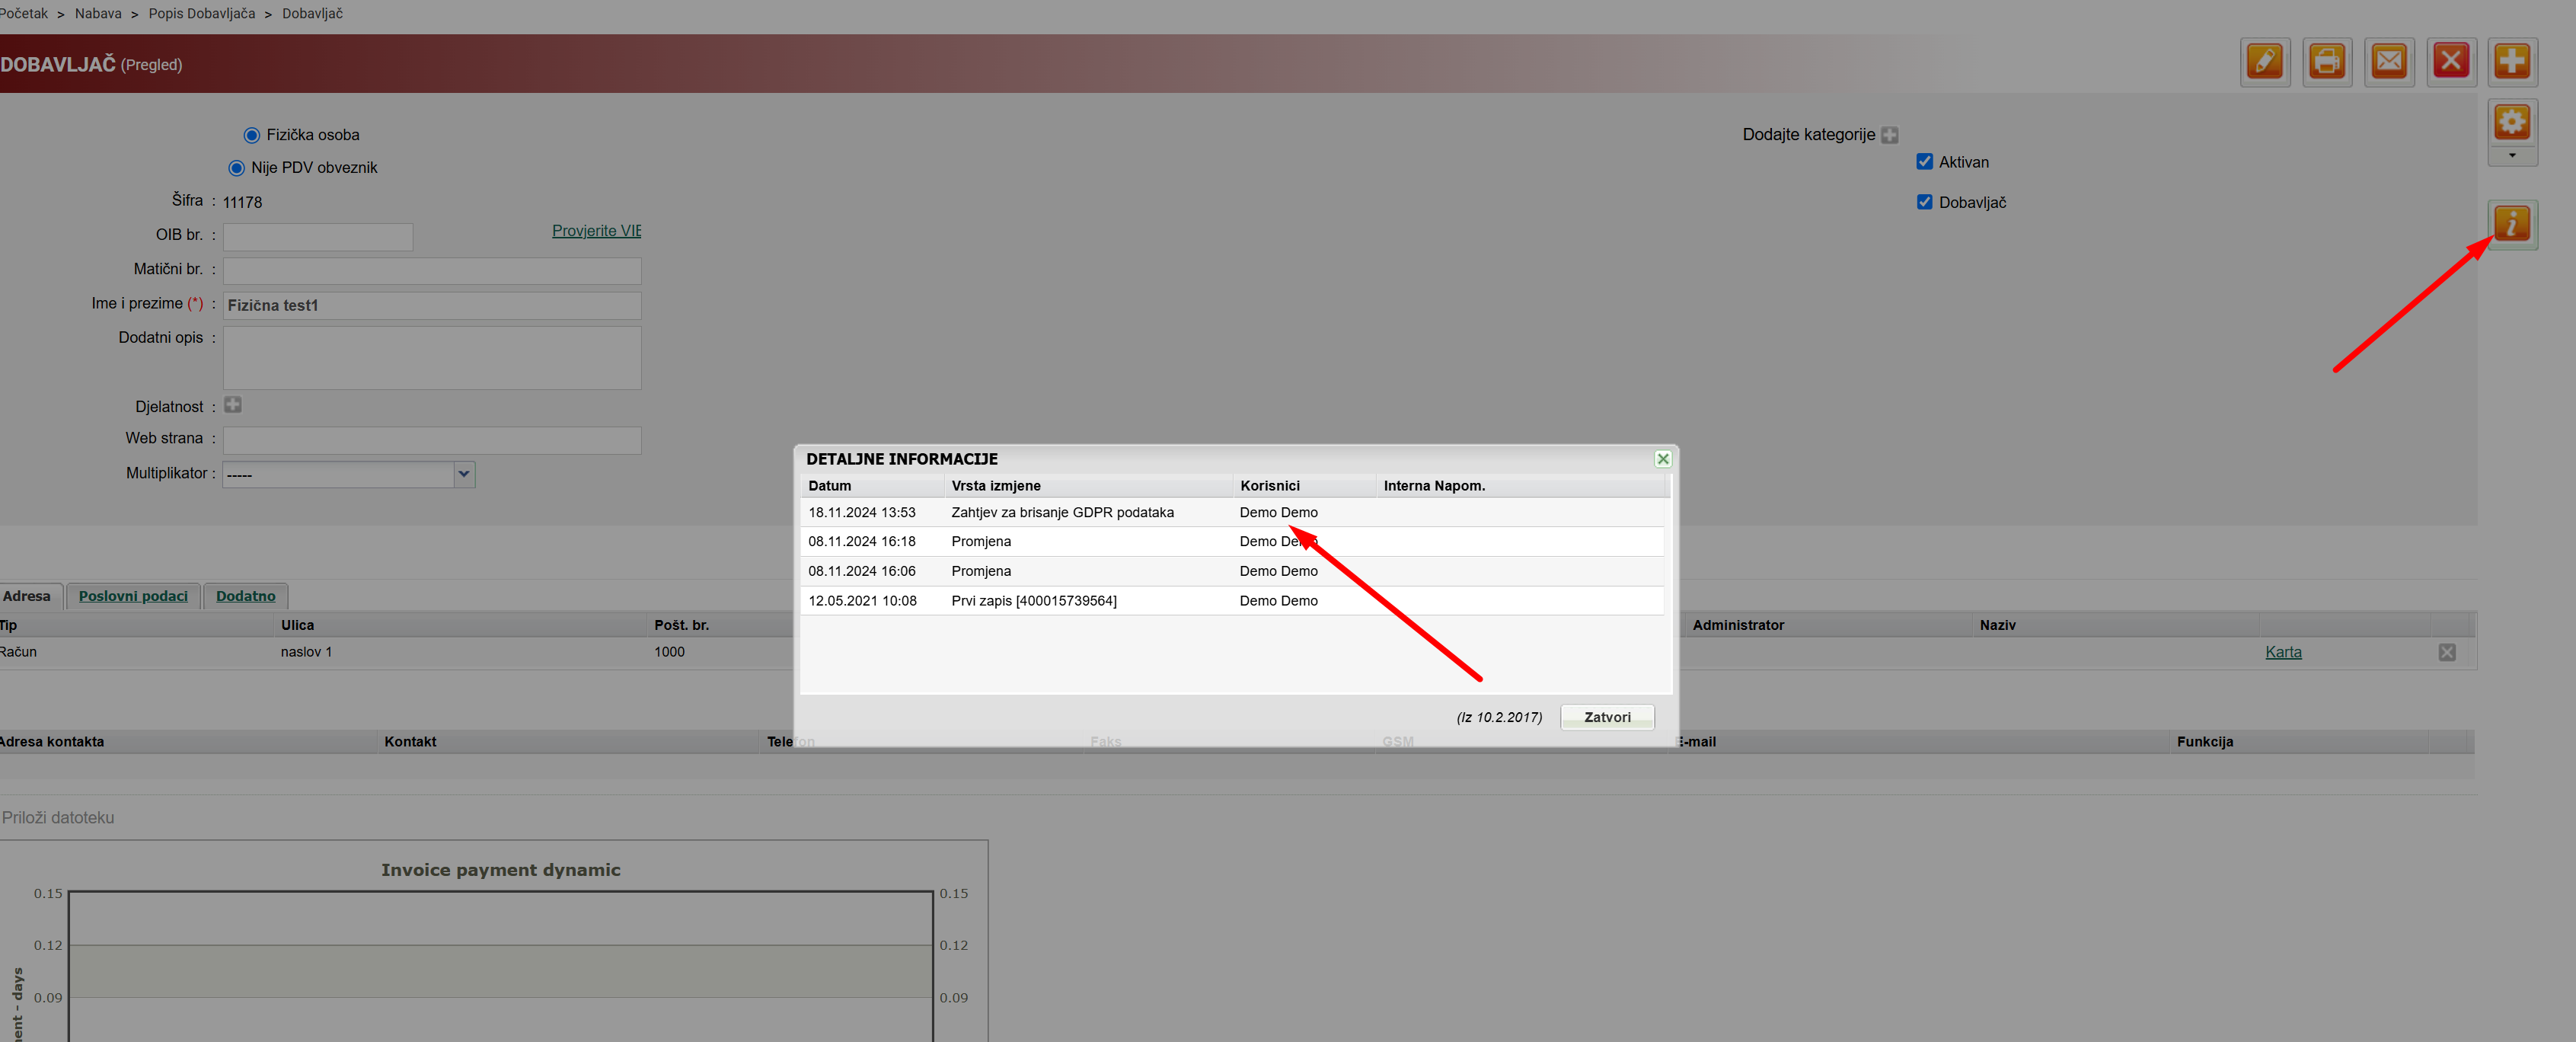Click the Ime i prezime input field

tap(431, 305)
